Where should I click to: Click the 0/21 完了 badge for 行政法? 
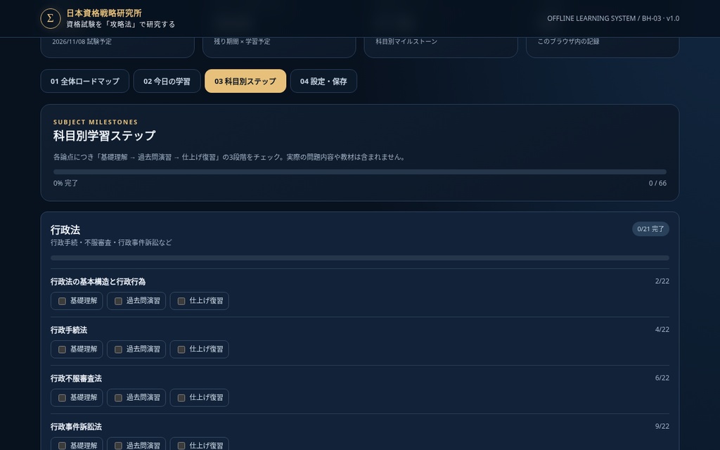coord(650,229)
